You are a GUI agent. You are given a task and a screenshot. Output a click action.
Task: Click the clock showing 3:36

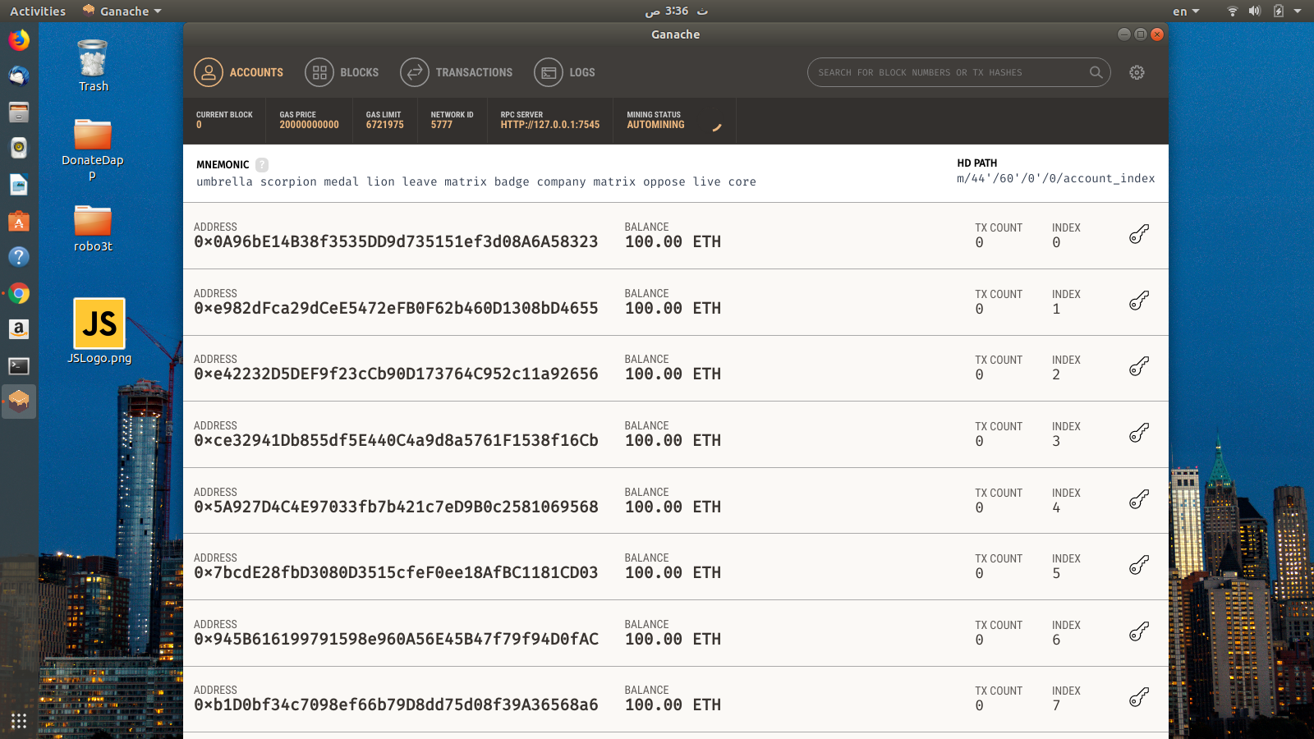point(676,11)
